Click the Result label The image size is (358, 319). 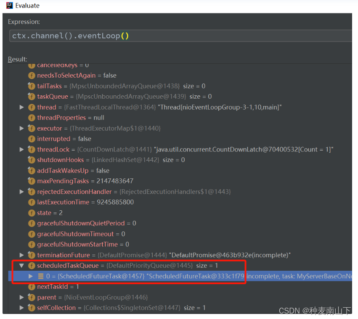(x=18, y=59)
